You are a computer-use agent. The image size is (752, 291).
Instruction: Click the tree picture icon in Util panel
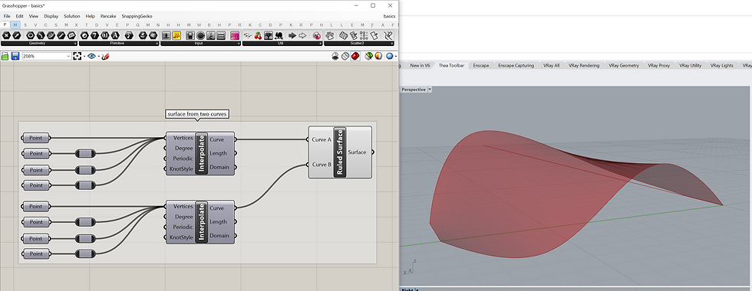coord(268,35)
